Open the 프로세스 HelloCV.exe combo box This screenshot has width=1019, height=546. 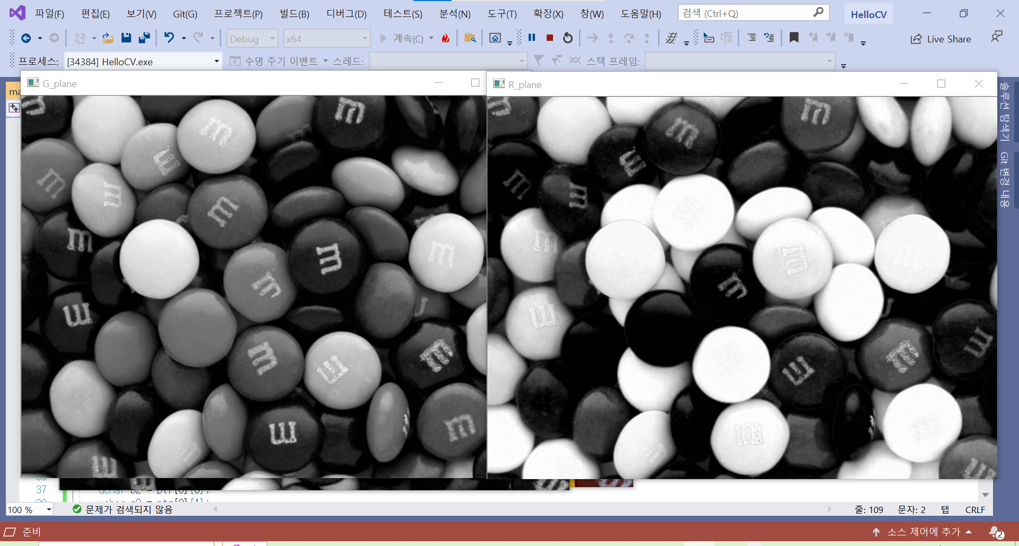pos(143,61)
